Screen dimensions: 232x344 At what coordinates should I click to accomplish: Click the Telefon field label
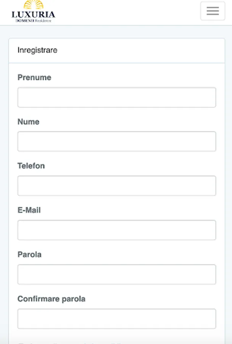click(x=31, y=166)
